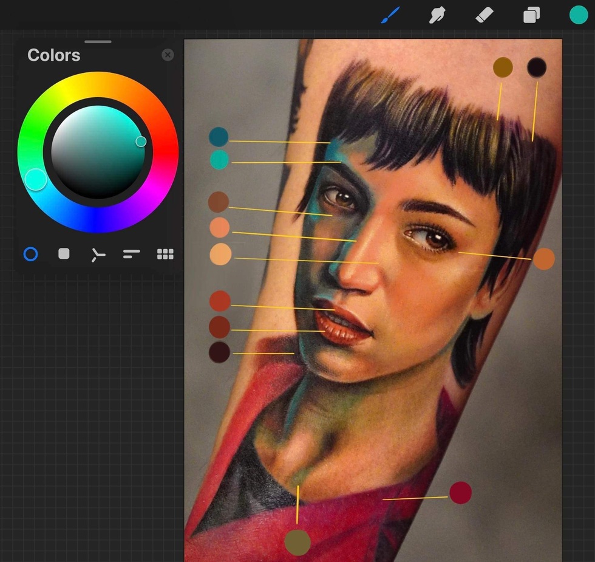Pick the crimson red swatch near jacket
This screenshot has height=562, width=595.
460,493
